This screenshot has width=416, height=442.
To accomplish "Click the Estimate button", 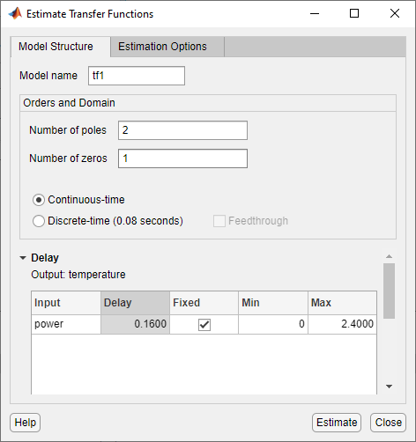I will 337,423.
